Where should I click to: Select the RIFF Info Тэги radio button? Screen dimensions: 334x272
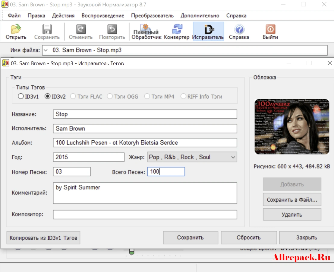click(183, 96)
